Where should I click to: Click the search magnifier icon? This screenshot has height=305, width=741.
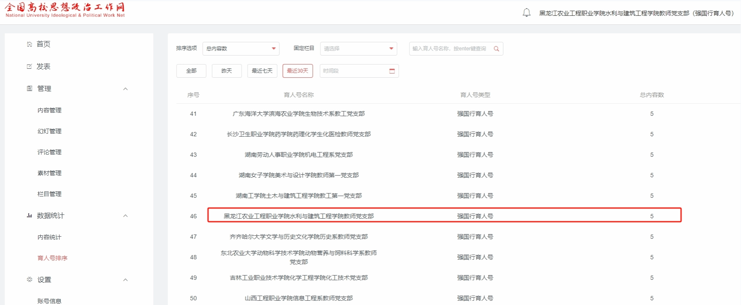tap(496, 49)
